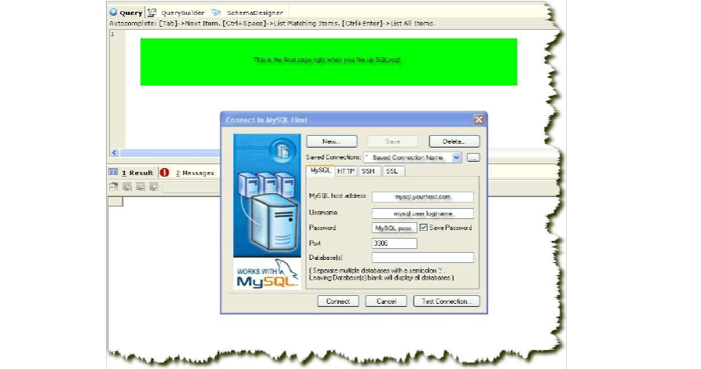Switch to the HTTP tab
The image size is (701, 369).
coord(346,171)
